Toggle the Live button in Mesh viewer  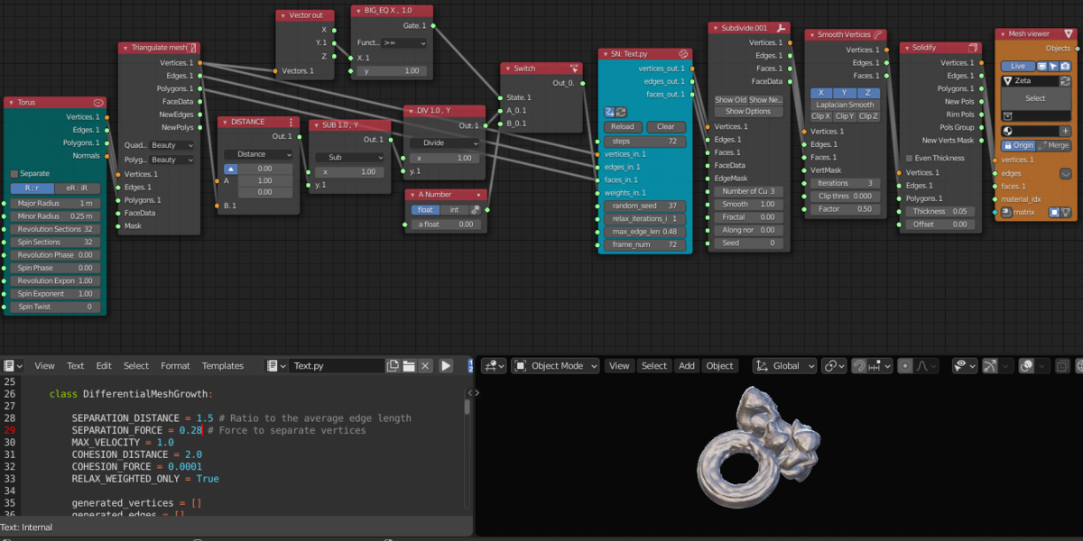(x=1018, y=66)
